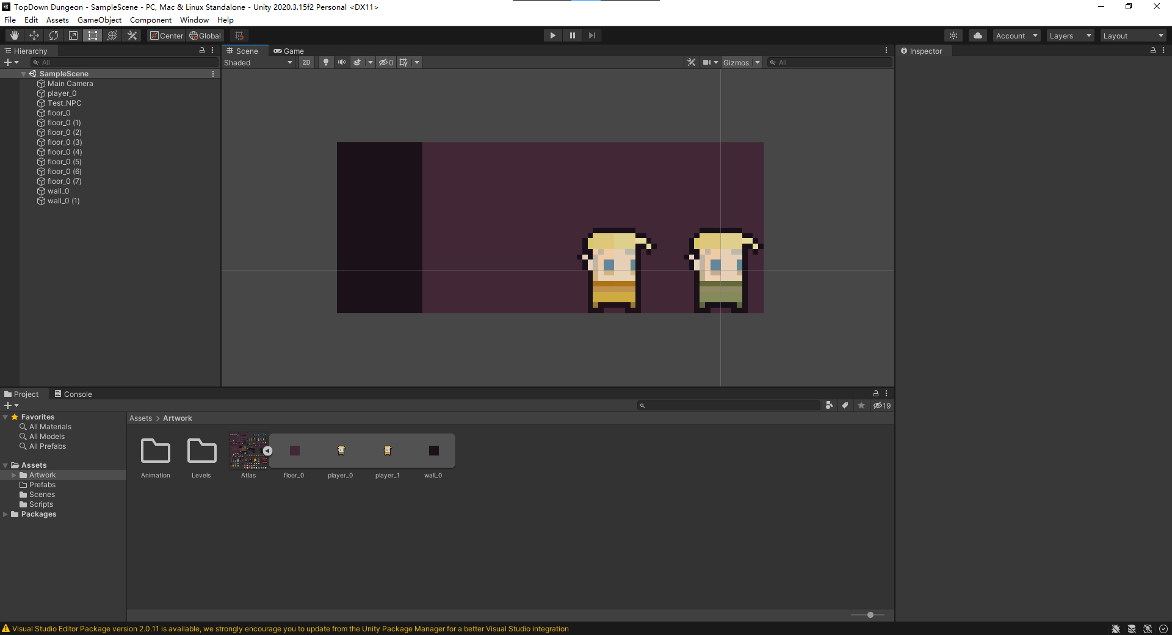The height and width of the screenshot is (635, 1172).
Task: Open the GameObject menu
Action: [99, 20]
